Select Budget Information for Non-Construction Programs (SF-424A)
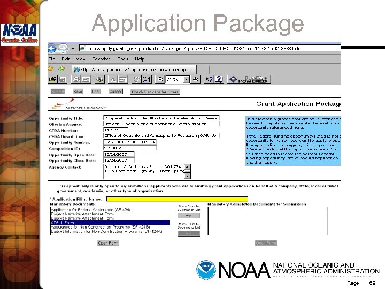Image resolution: width=385 pixels, height=289 pixels. (x=110, y=232)
